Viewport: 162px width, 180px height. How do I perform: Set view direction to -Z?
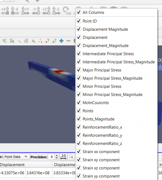[56, 11]
